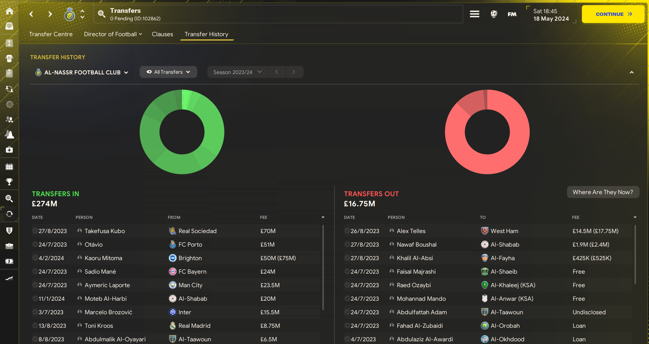
Task: Open the Scouting magnifier icon in sidebar
Action: coord(9,199)
